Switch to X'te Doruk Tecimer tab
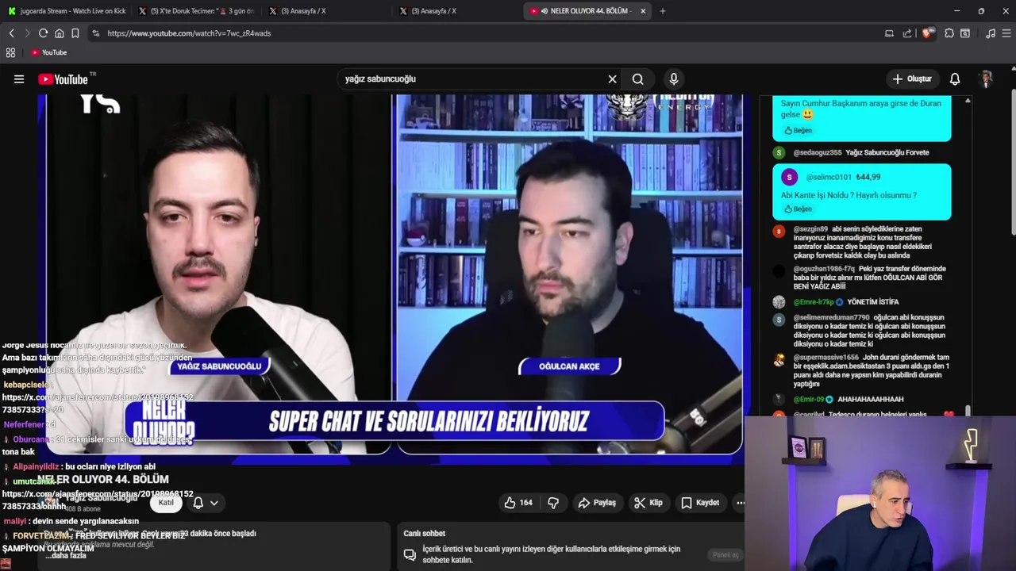Image resolution: width=1016 pixels, height=571 pixels. 195,11
